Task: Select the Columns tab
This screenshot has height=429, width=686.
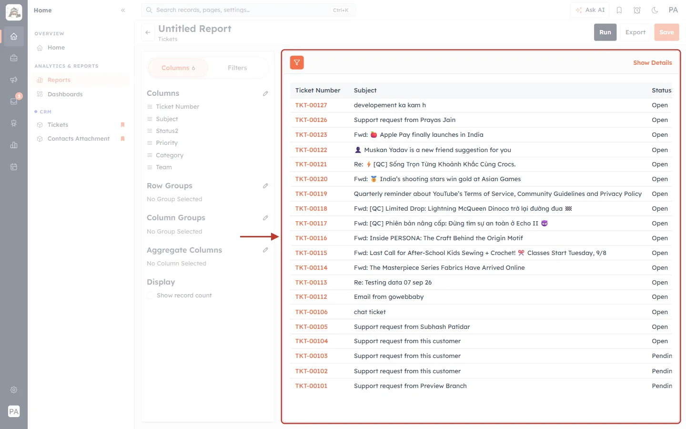Action: [x=178, y=68]
